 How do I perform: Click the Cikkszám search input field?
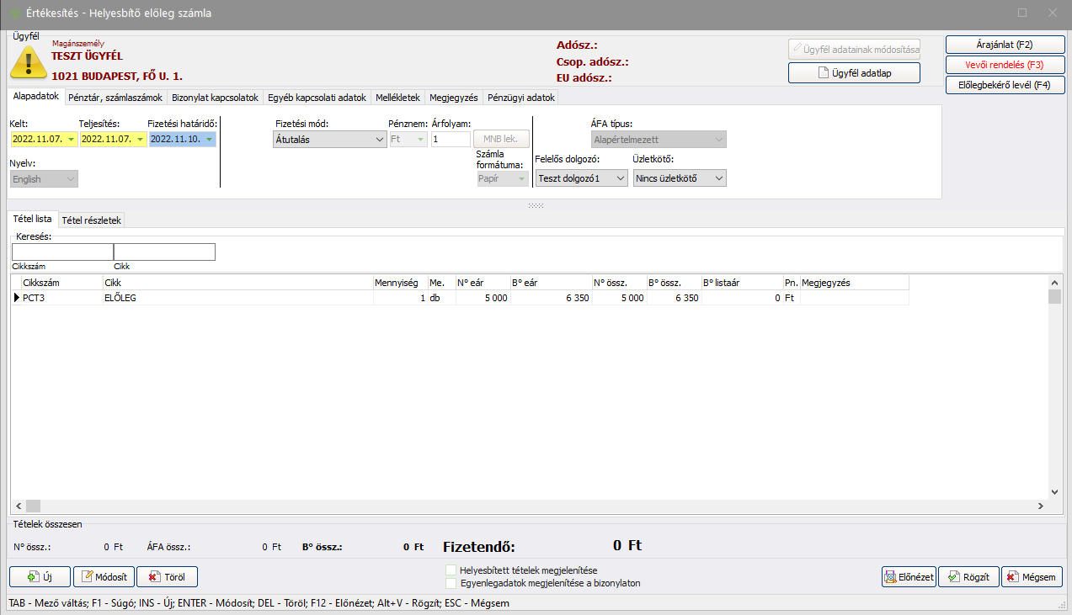pos(62,252)
